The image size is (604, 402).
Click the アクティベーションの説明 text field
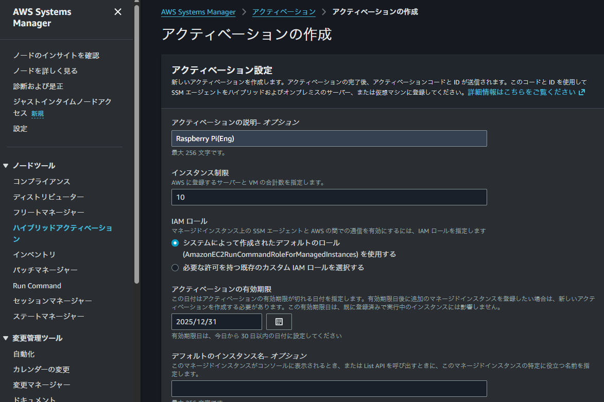[x=329, y=138]
